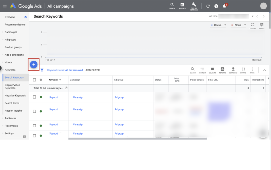Screen dimensions: 271x170
Task: Expand Audiences in sidebar
Action: click(x=3, y=118)
